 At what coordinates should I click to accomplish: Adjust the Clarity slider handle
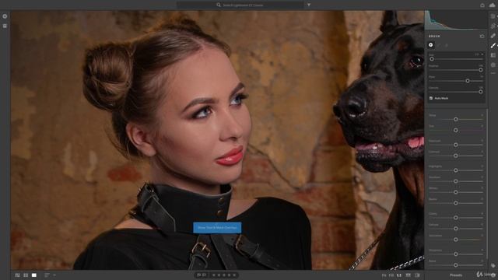(x=456, y=218)
